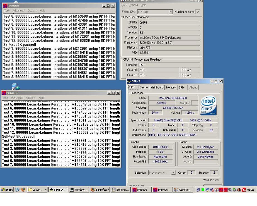Image resolution: width=257 pixels, height=206 pixels.
Task: Click the Frequency field 3200.07MHz
Action: click(169, 43)
